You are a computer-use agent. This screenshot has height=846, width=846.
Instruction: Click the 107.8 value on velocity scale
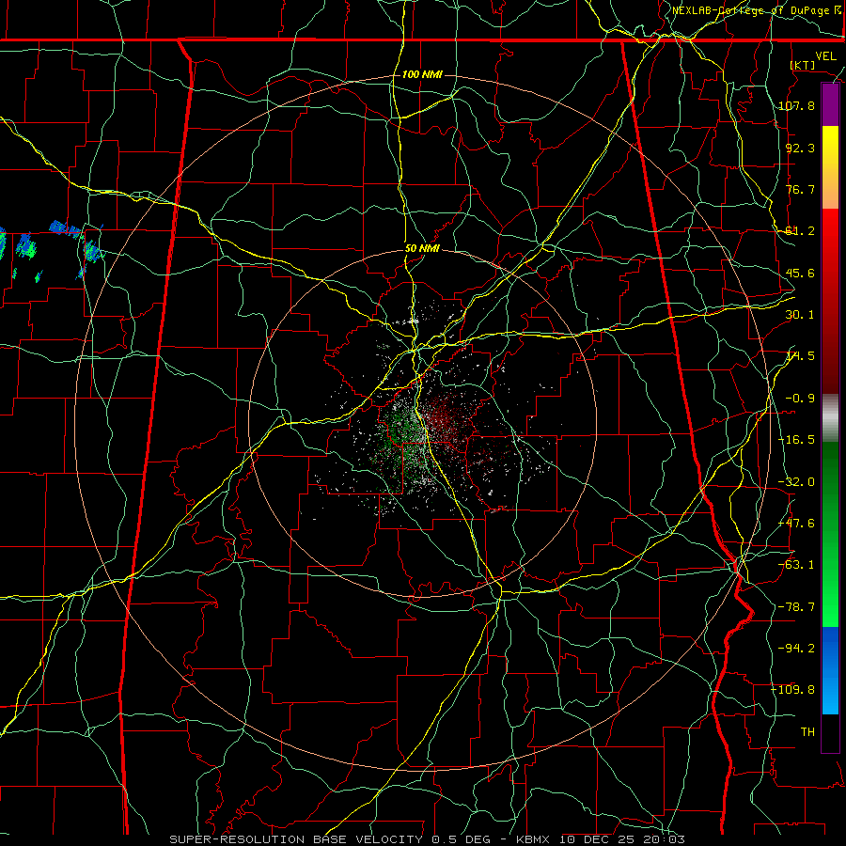[x=797, y=105]
